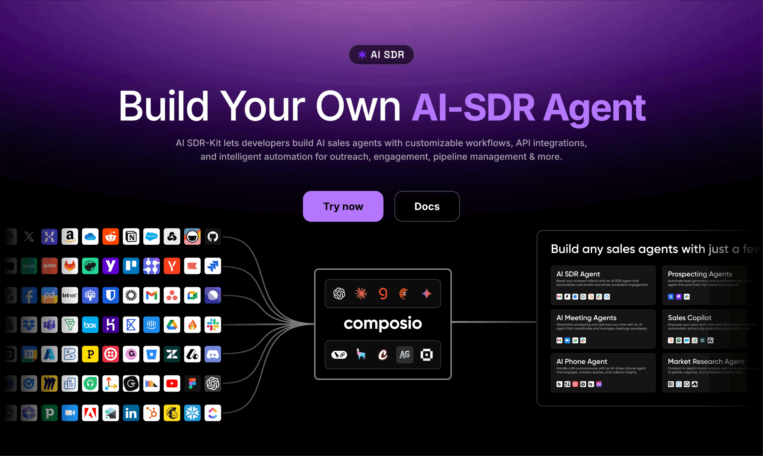Click the Reddit icon
Image resolution: width=763 pixels, height=456 pixels.
tap(111, 237)
